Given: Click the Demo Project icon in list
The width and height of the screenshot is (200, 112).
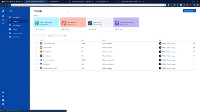Looking at the screenshot, I should 41,52.
